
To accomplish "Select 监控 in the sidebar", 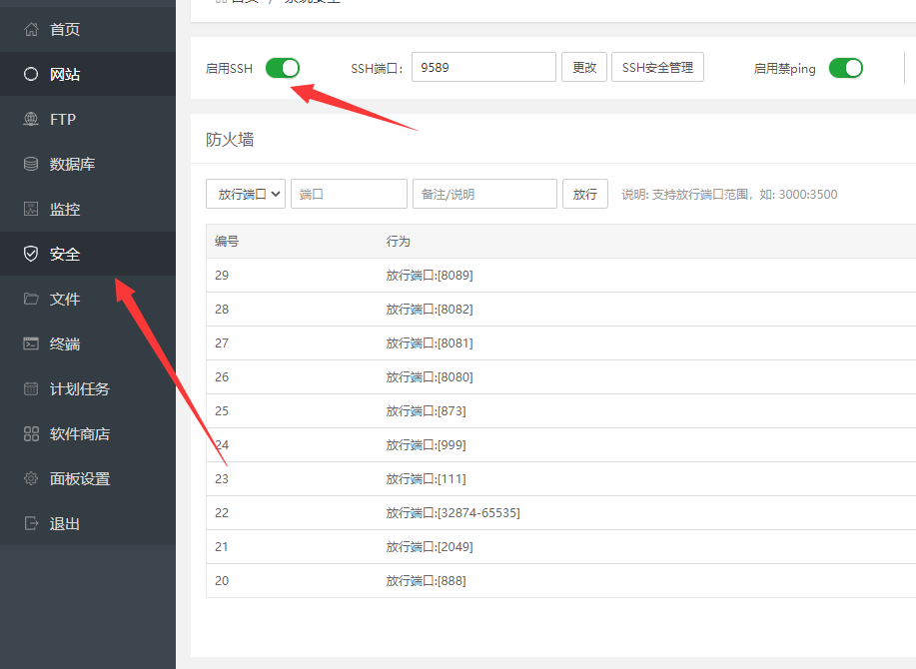I will click(88, 209).
